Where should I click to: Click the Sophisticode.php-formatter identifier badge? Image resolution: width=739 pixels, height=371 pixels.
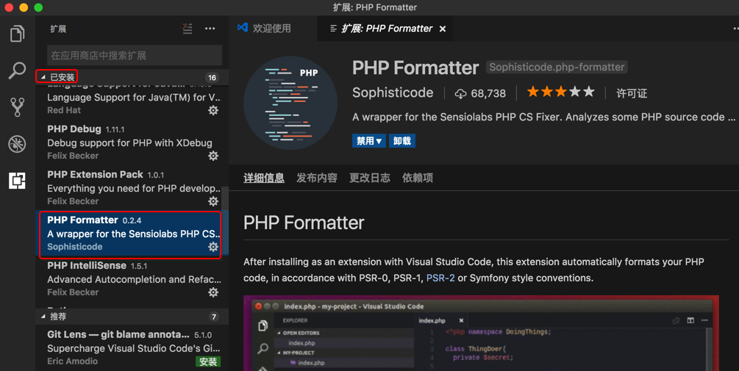click(x=557, y=68)
